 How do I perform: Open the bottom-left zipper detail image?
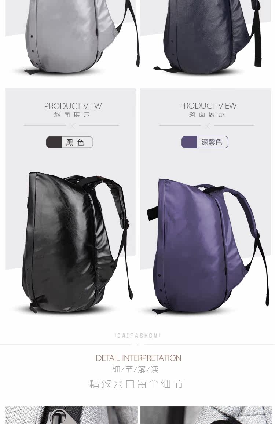[71, 415]
